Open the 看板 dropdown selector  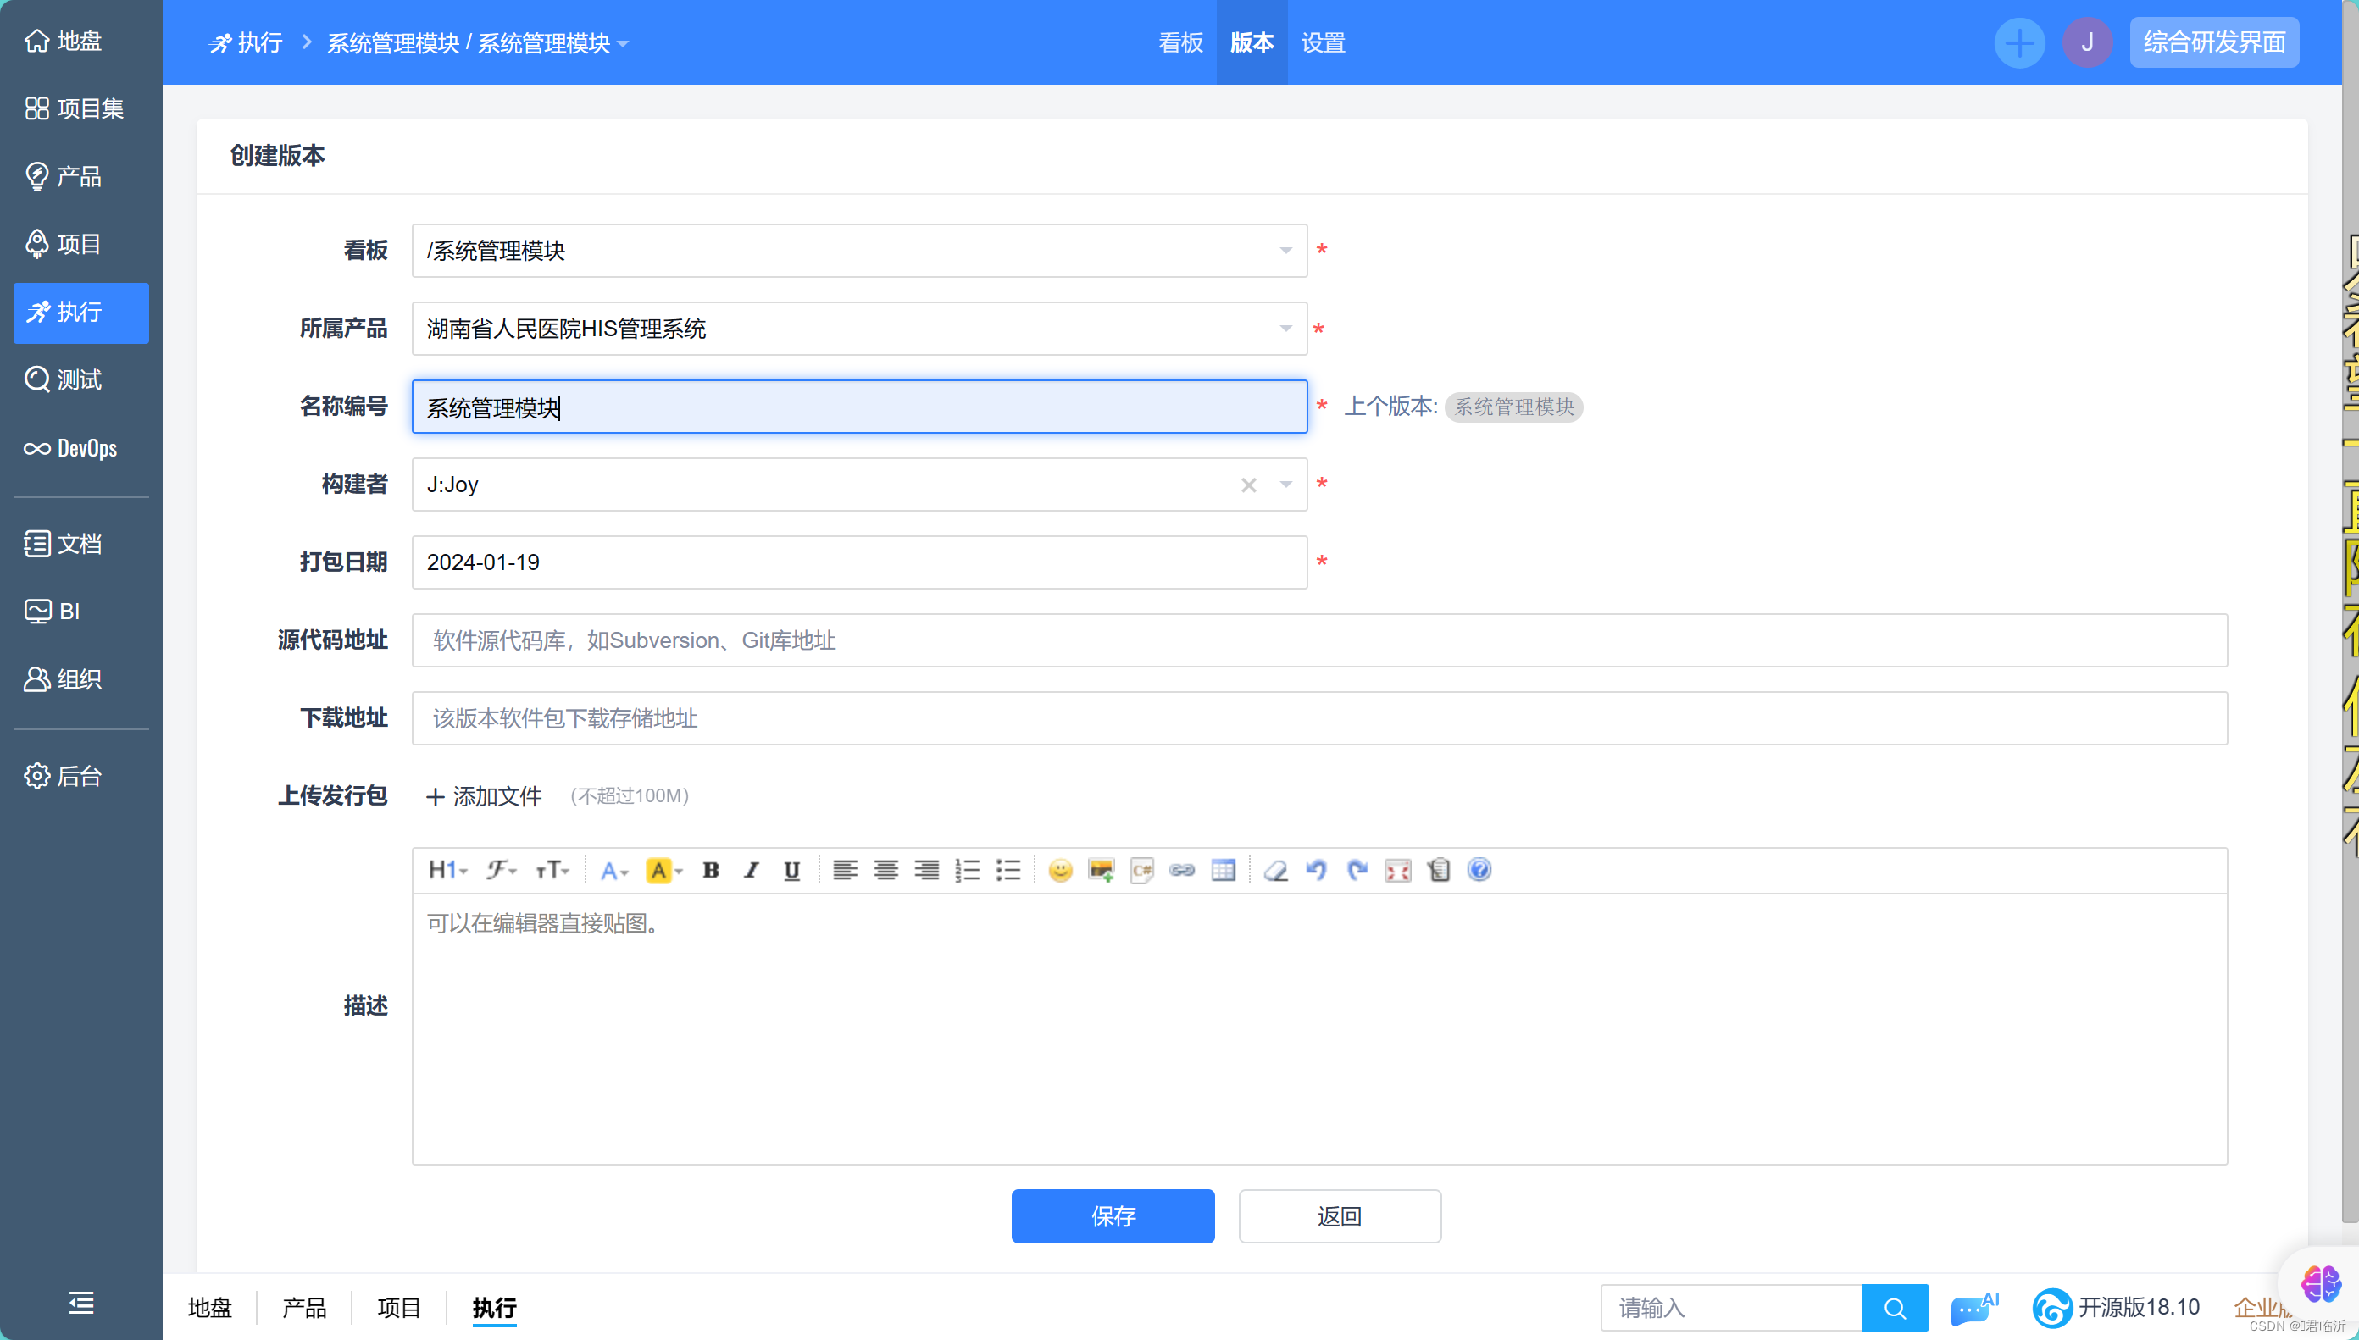[x=858, y=251]
